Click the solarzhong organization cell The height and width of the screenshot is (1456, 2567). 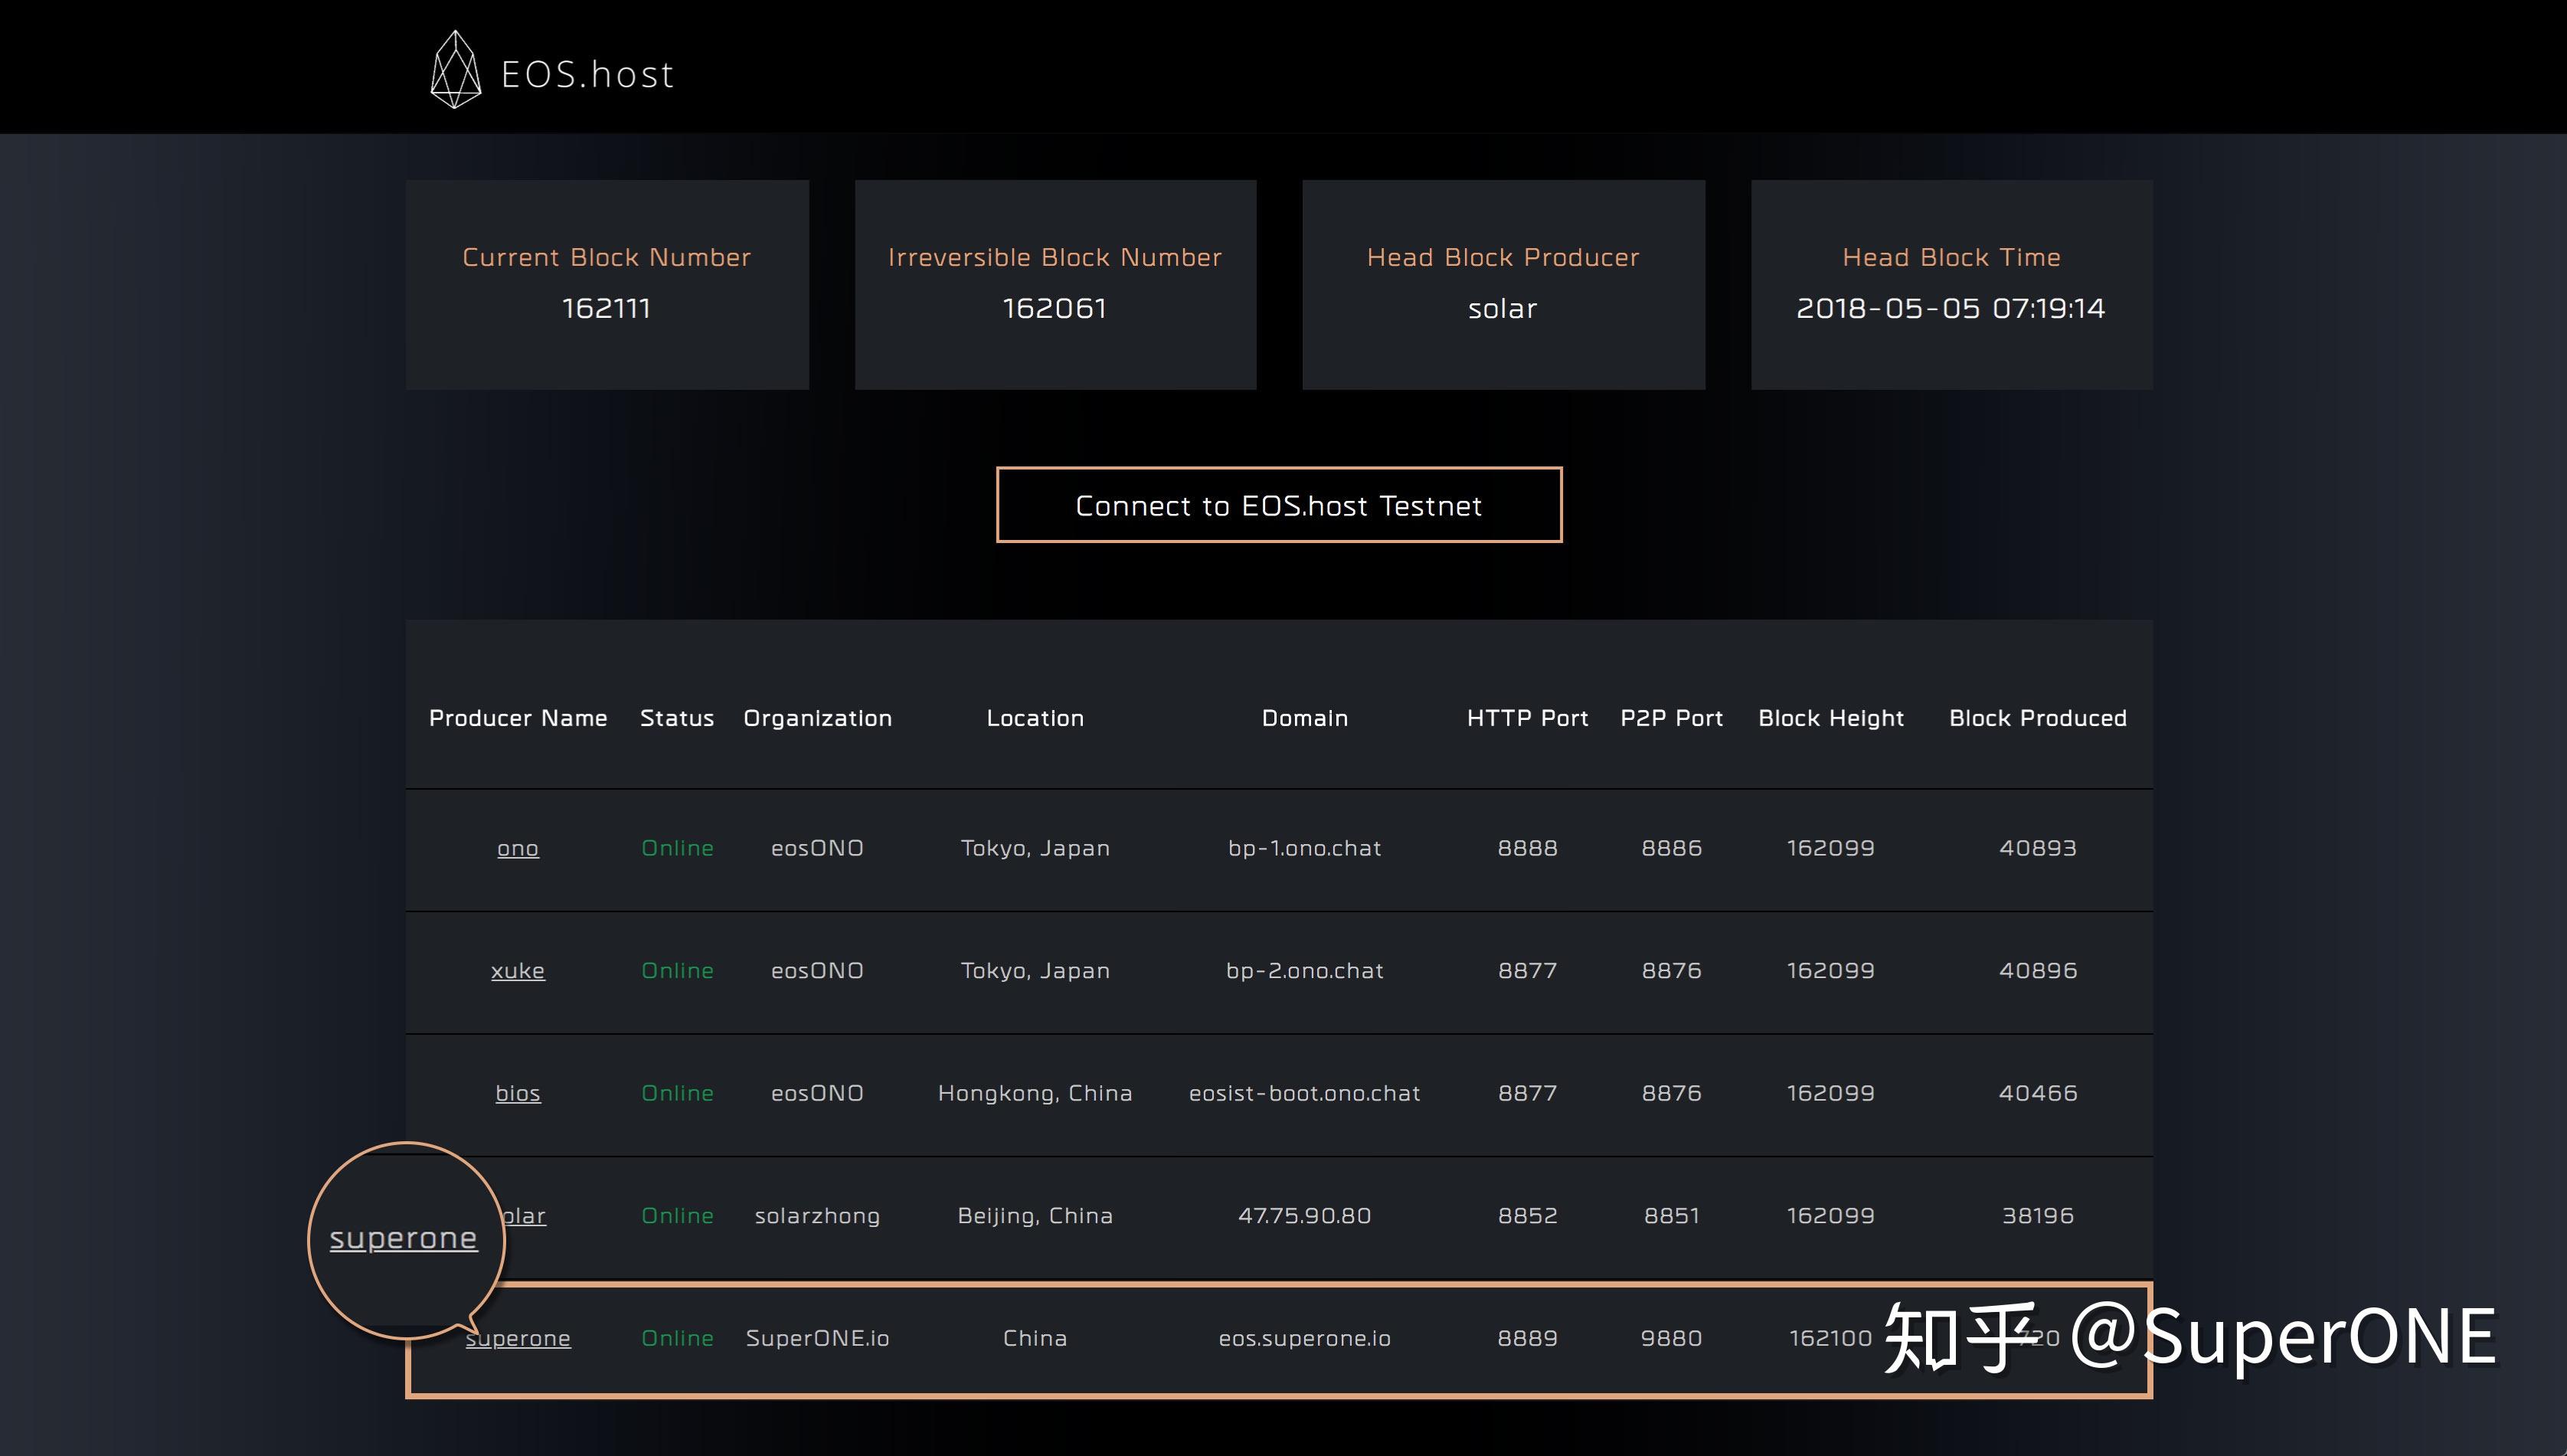tap(818, 1217)
